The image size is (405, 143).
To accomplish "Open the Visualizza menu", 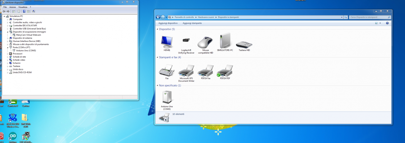I will click(23, 7).
